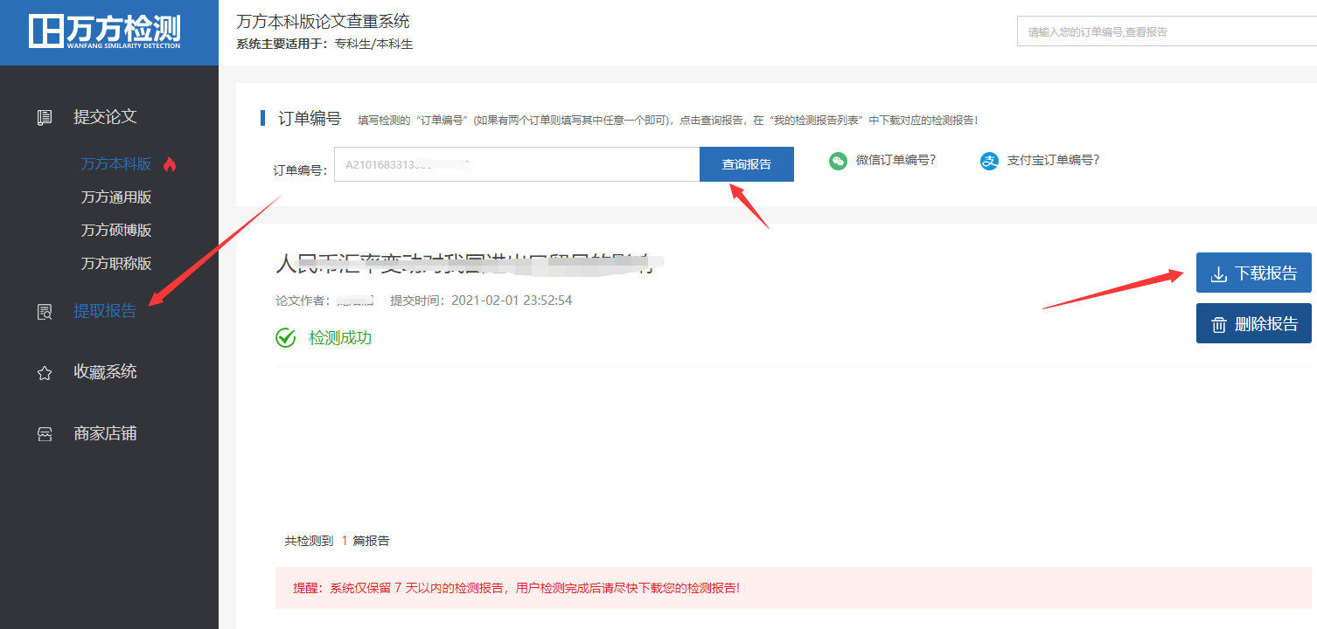Click the 提交论文 document icon
The height and width of the screenshot is (629, 1317).
tap(45, 118)
